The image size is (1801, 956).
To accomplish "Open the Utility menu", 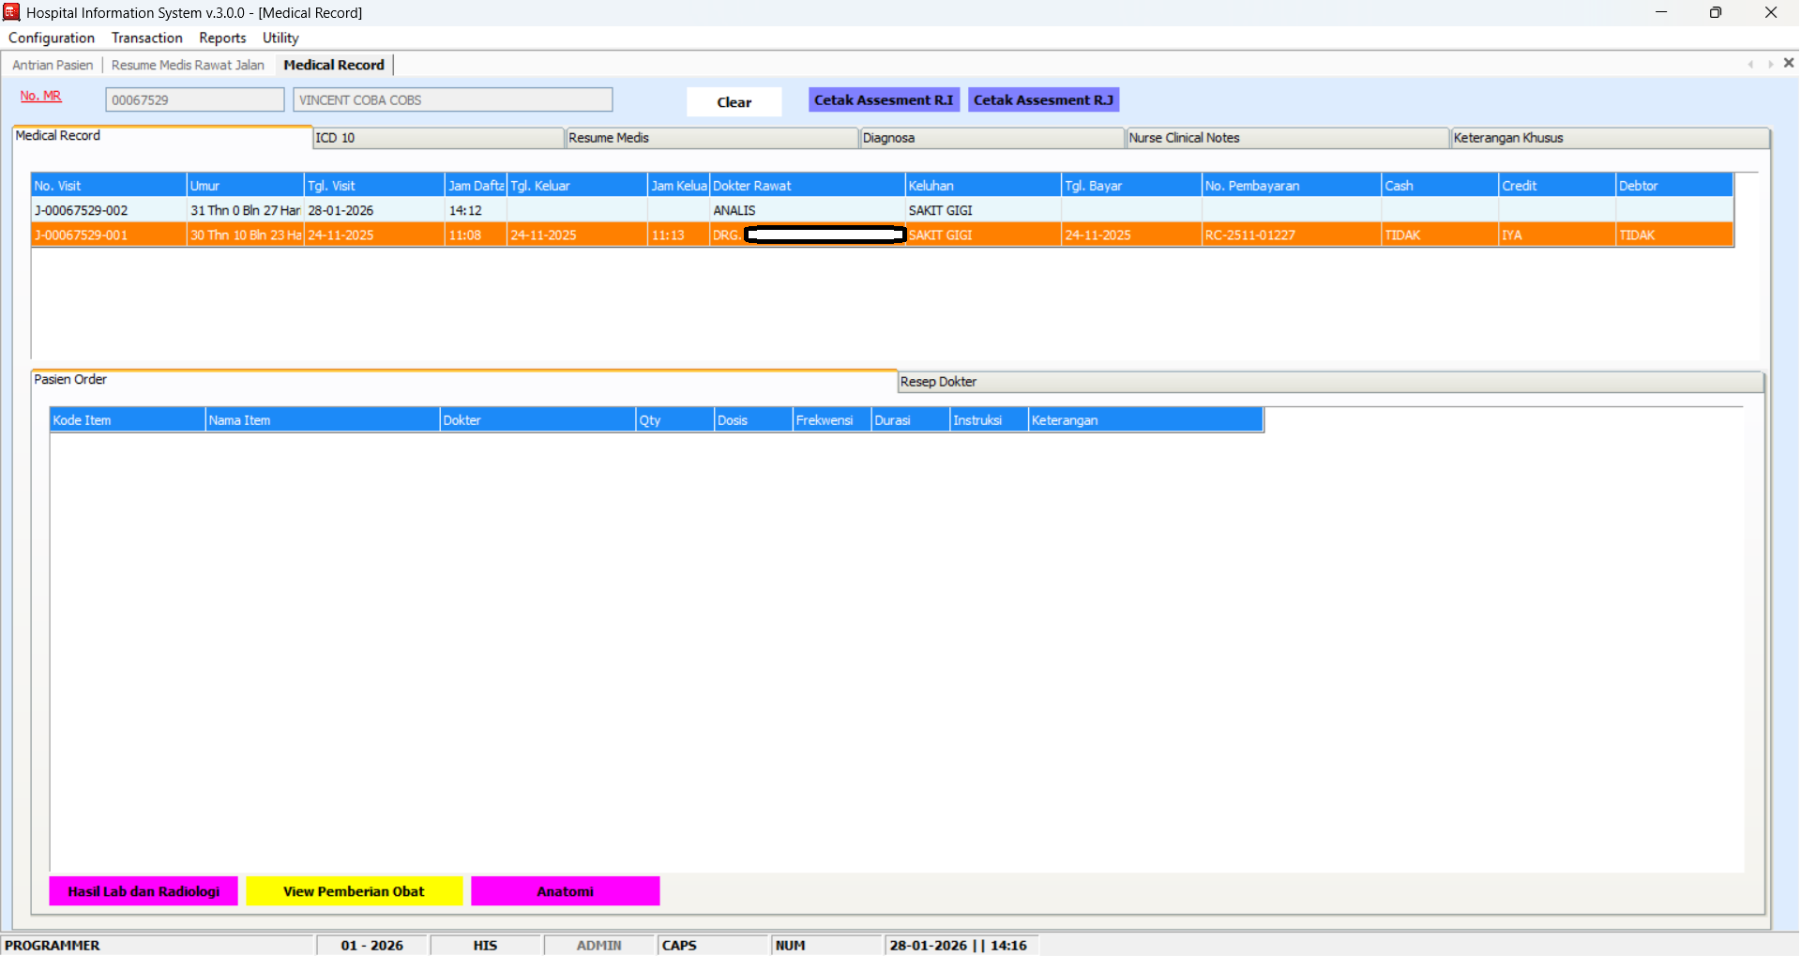I will (280, 38).
